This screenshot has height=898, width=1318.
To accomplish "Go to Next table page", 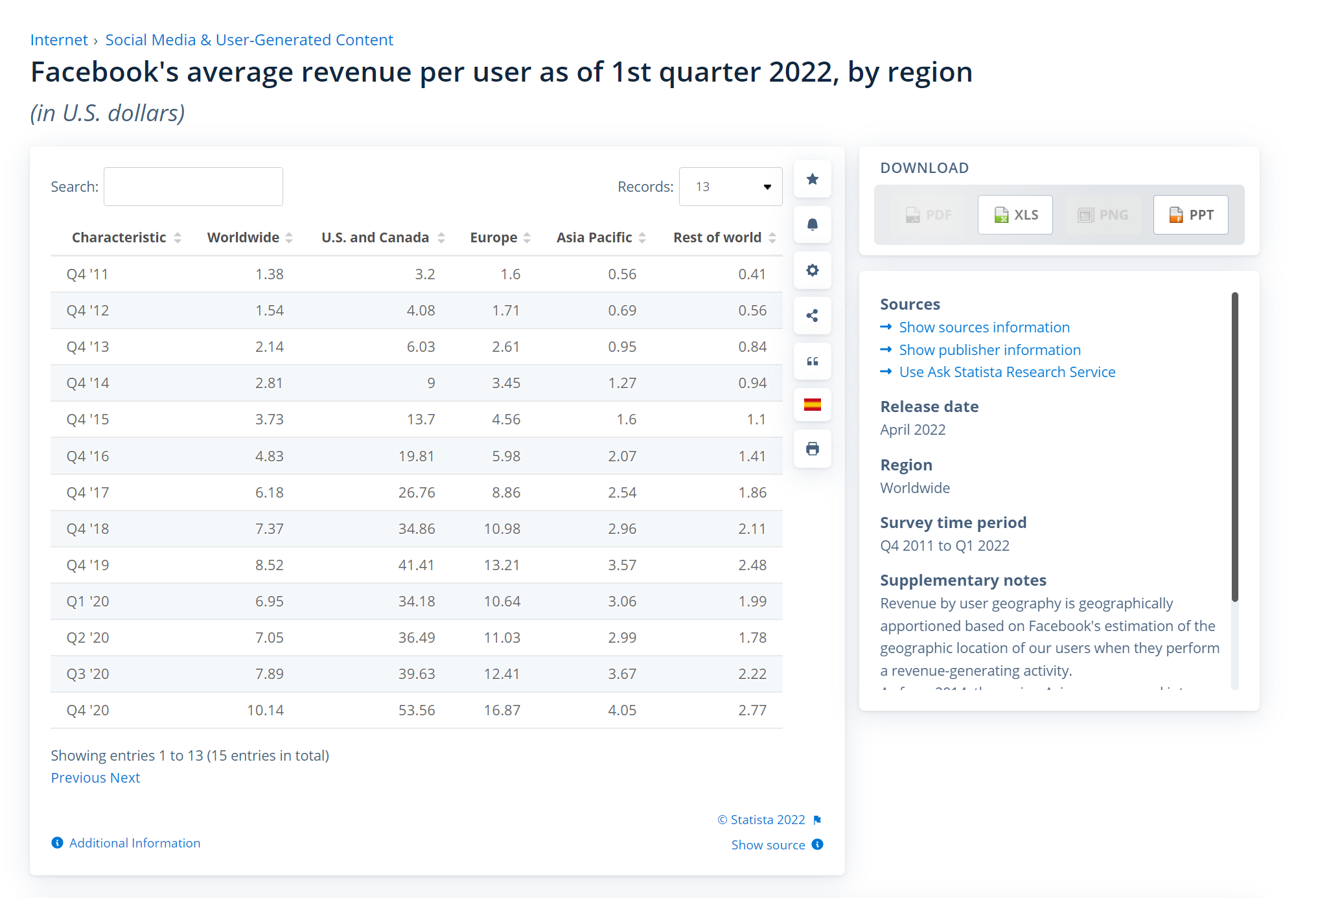I will click(125, 777).
